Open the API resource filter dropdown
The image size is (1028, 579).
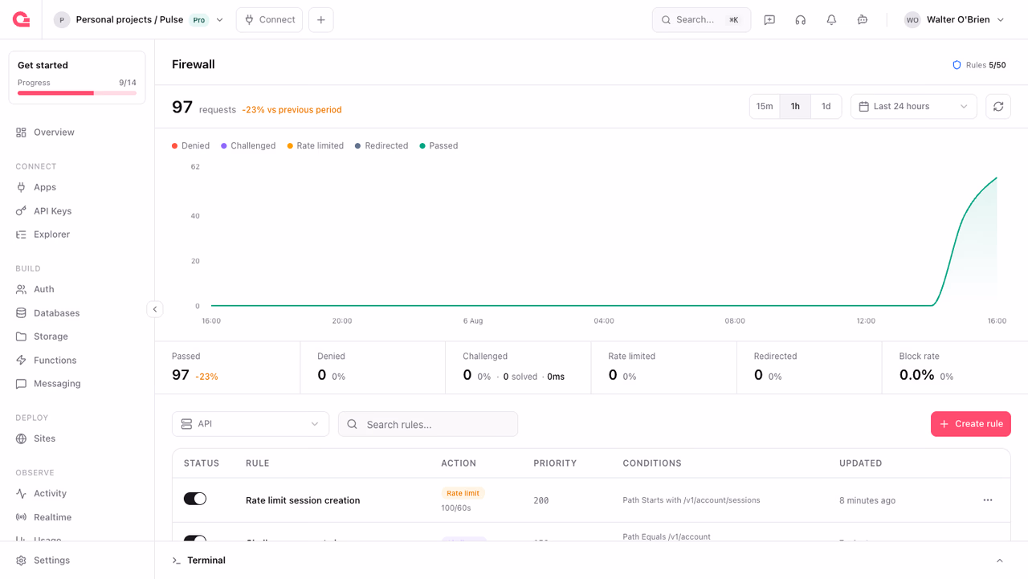(x=251, y=424)
